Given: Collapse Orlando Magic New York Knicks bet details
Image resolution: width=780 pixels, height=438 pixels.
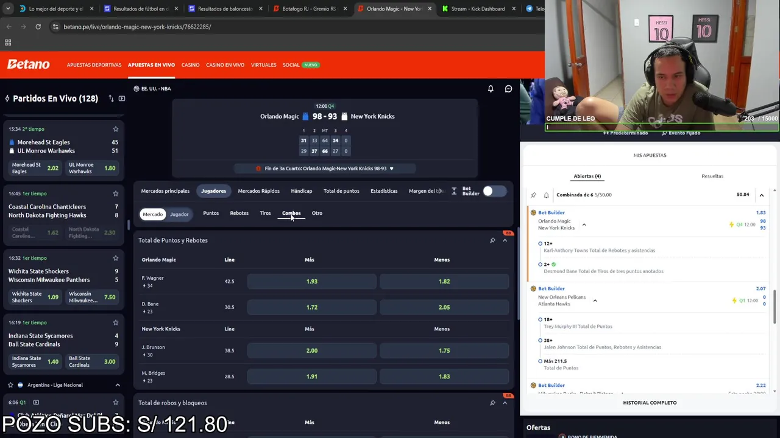Looking at the screenshot, I should 584,224.
